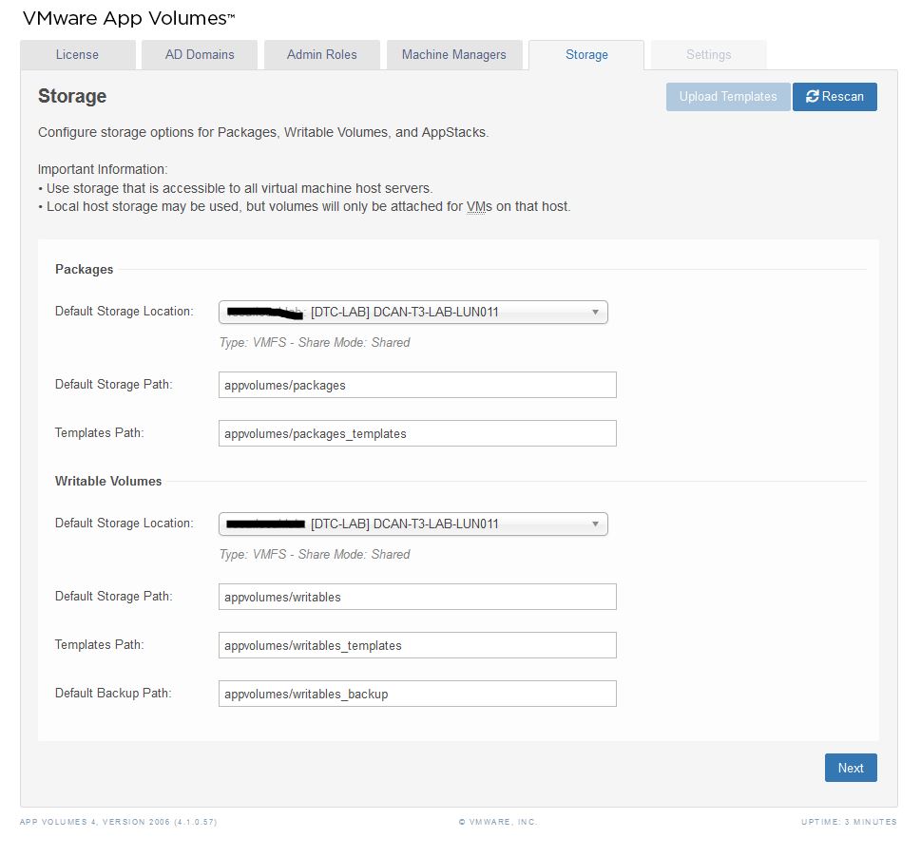Click the 'Configure storage options' description text
921x857 pixels.
pyautogui.click(x=263, y=133)
